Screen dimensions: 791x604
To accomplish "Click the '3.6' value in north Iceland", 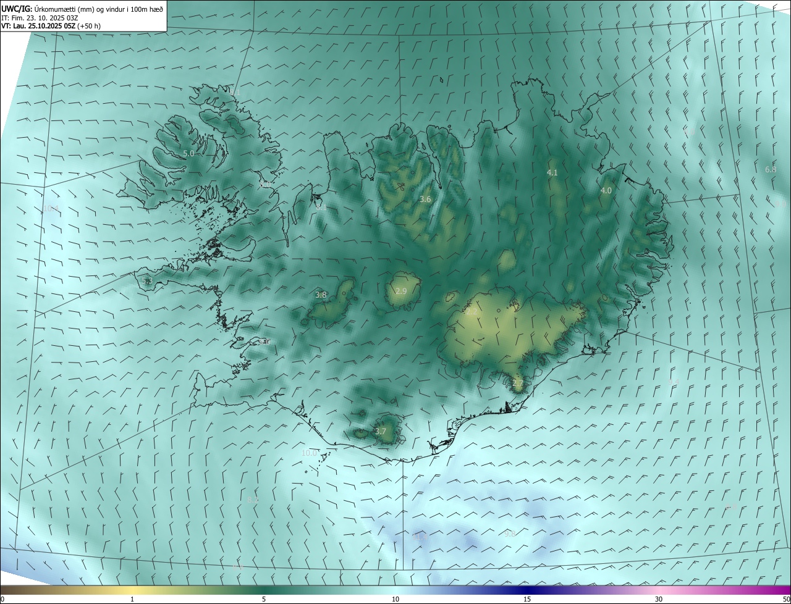I will (425, 199).
